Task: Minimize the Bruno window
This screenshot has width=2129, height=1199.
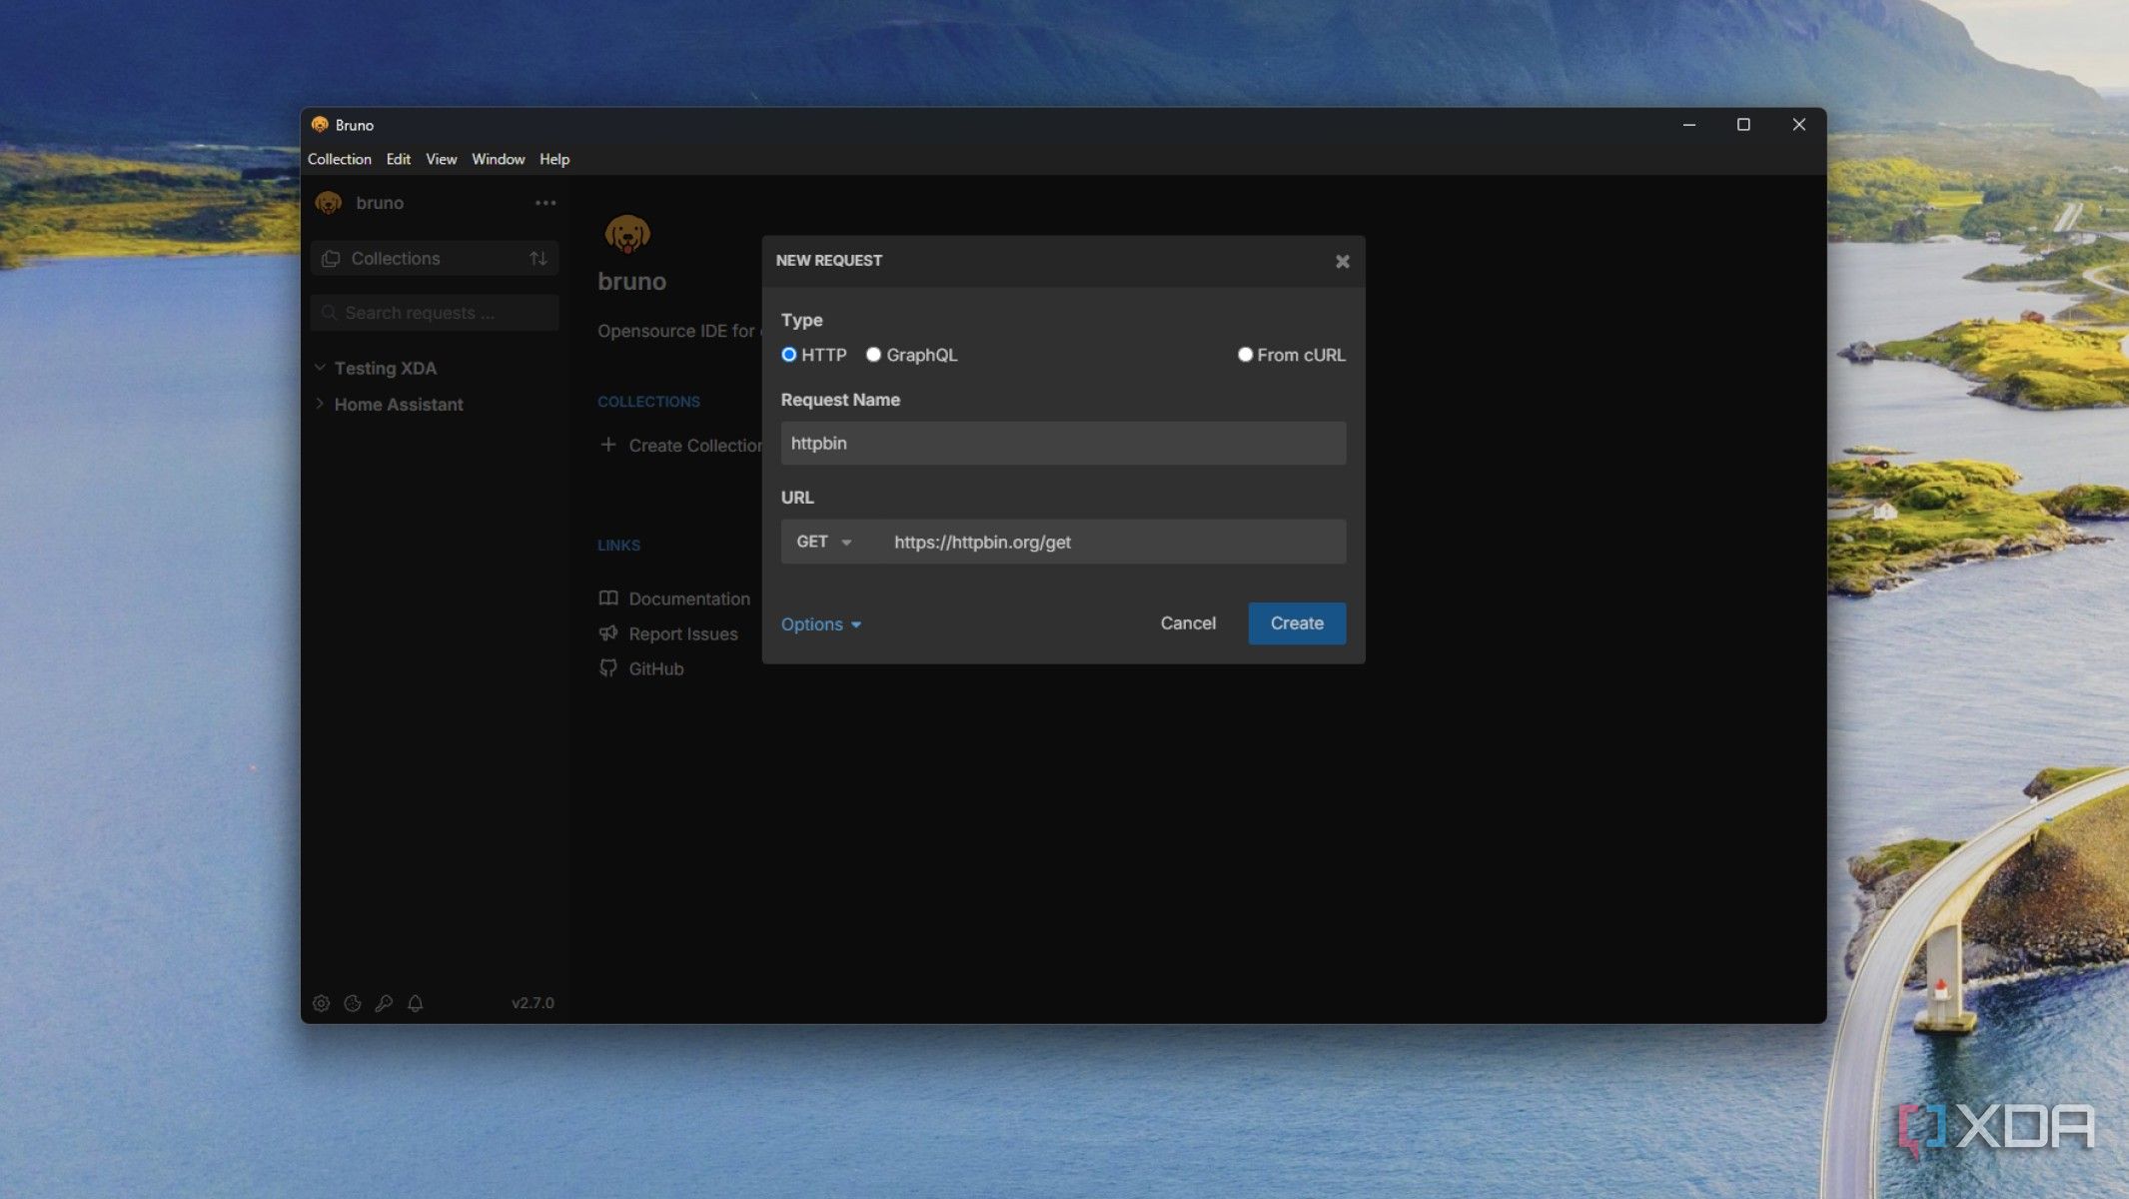Action: tap(1689, 125)
